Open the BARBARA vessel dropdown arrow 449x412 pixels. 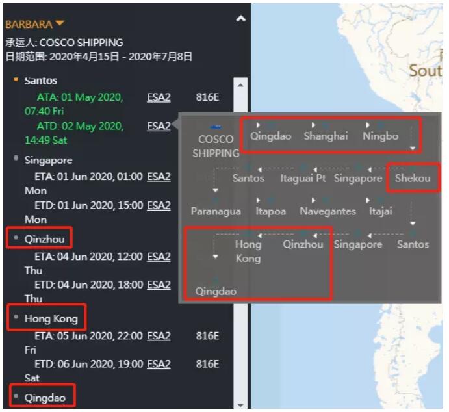[60, 24]
